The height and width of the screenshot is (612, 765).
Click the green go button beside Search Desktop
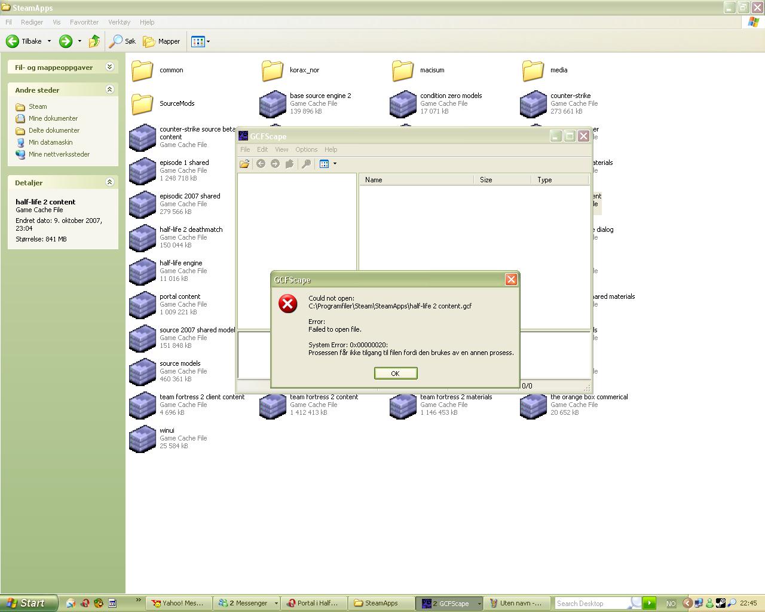click(x=650, y=603)
